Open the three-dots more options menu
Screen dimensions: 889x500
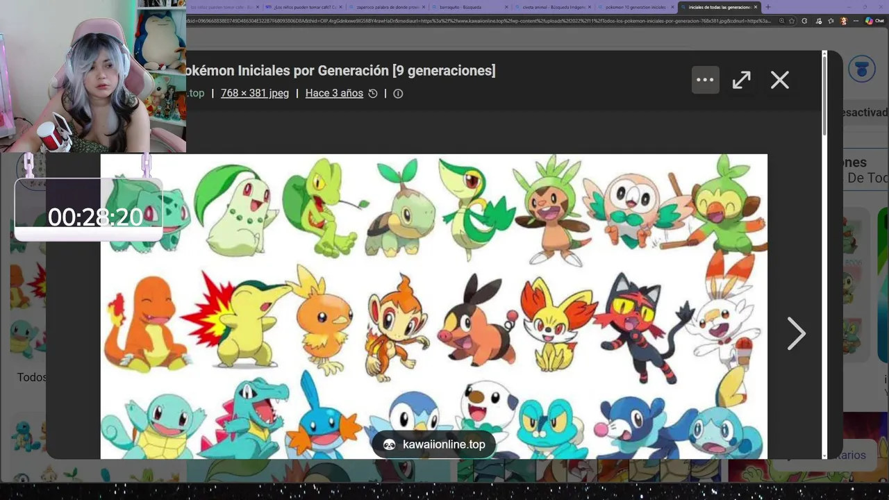click(x=705, y=80)
